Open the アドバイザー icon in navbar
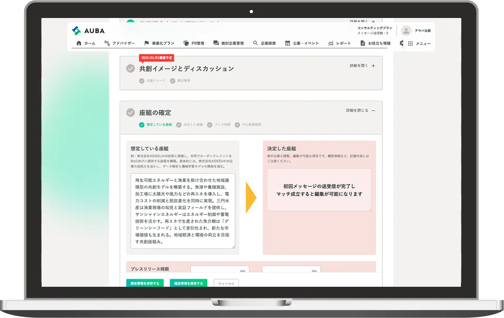504x318 pixels. 107,43
